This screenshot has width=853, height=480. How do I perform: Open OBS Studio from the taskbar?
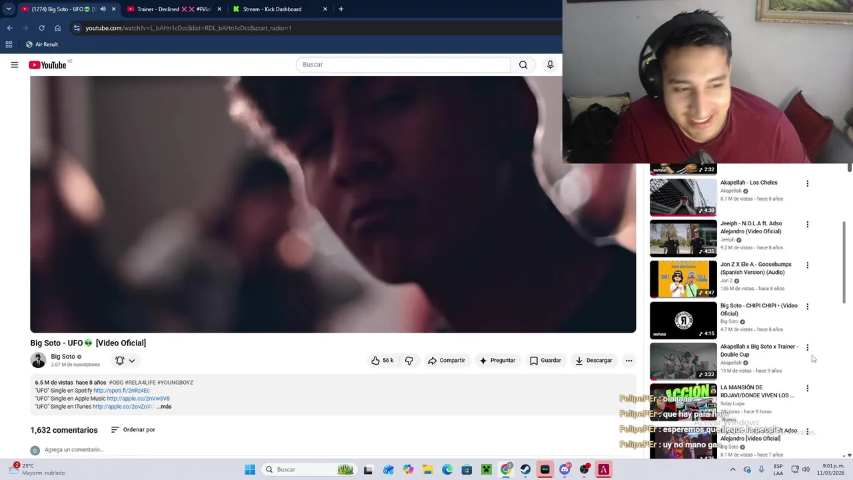pyautogui.click(x=584, y=469)
